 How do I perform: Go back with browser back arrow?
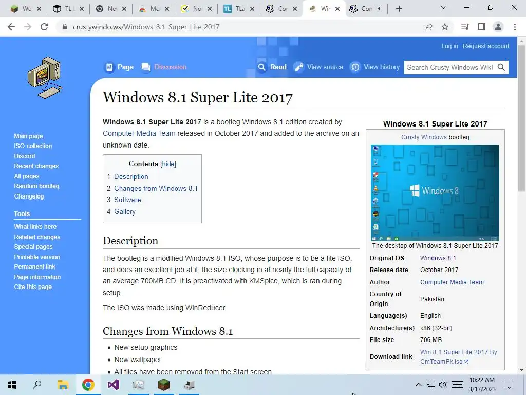tap(11, 27)
